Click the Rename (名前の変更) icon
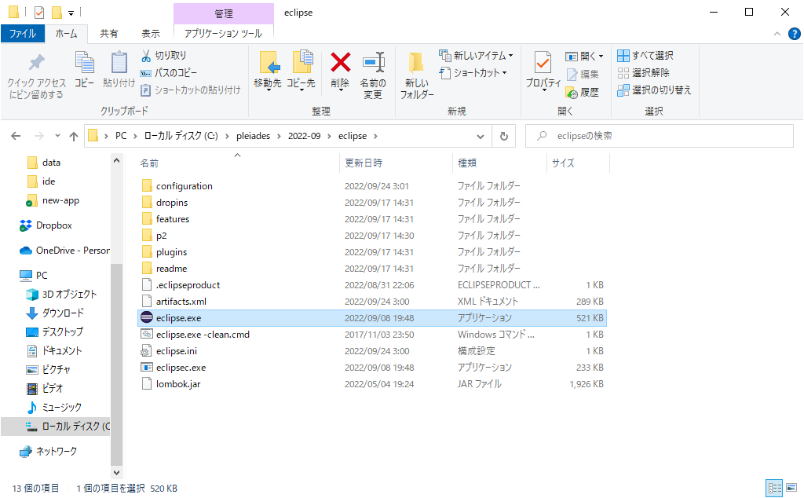This screenshot has width=804, height=498. [373, 63]
